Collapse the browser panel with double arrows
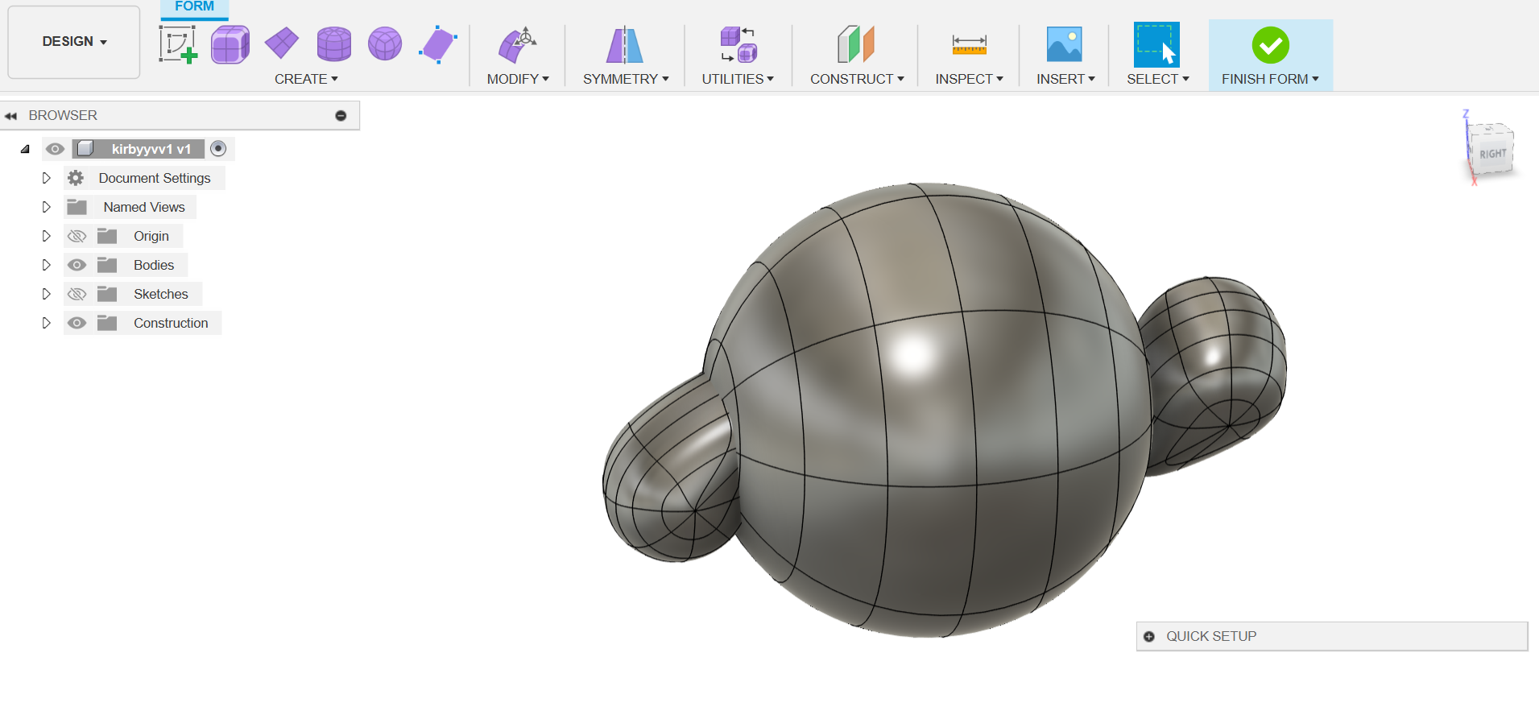1539x723 pixels. (10, 116)
